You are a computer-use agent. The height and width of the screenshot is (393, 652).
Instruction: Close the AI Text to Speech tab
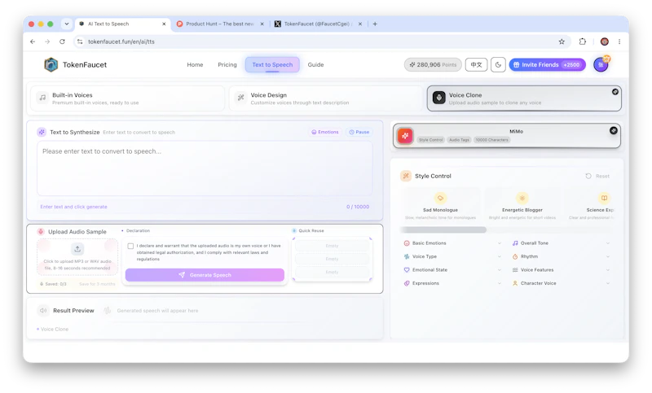(164, 24)
